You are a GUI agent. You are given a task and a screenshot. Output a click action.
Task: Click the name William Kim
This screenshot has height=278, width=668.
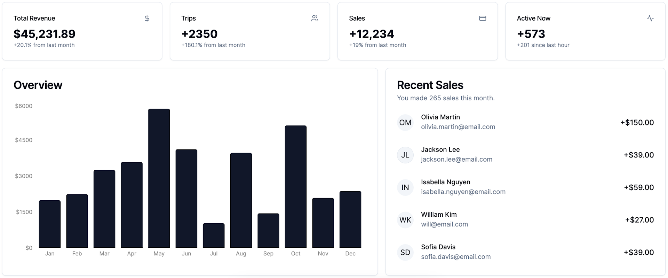(439, 214)
